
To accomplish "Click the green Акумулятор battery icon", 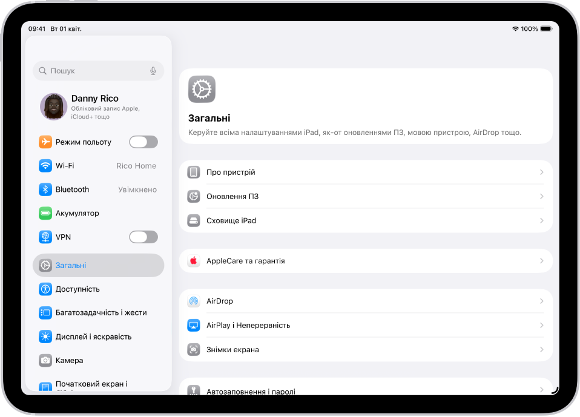I will [45, 213].
